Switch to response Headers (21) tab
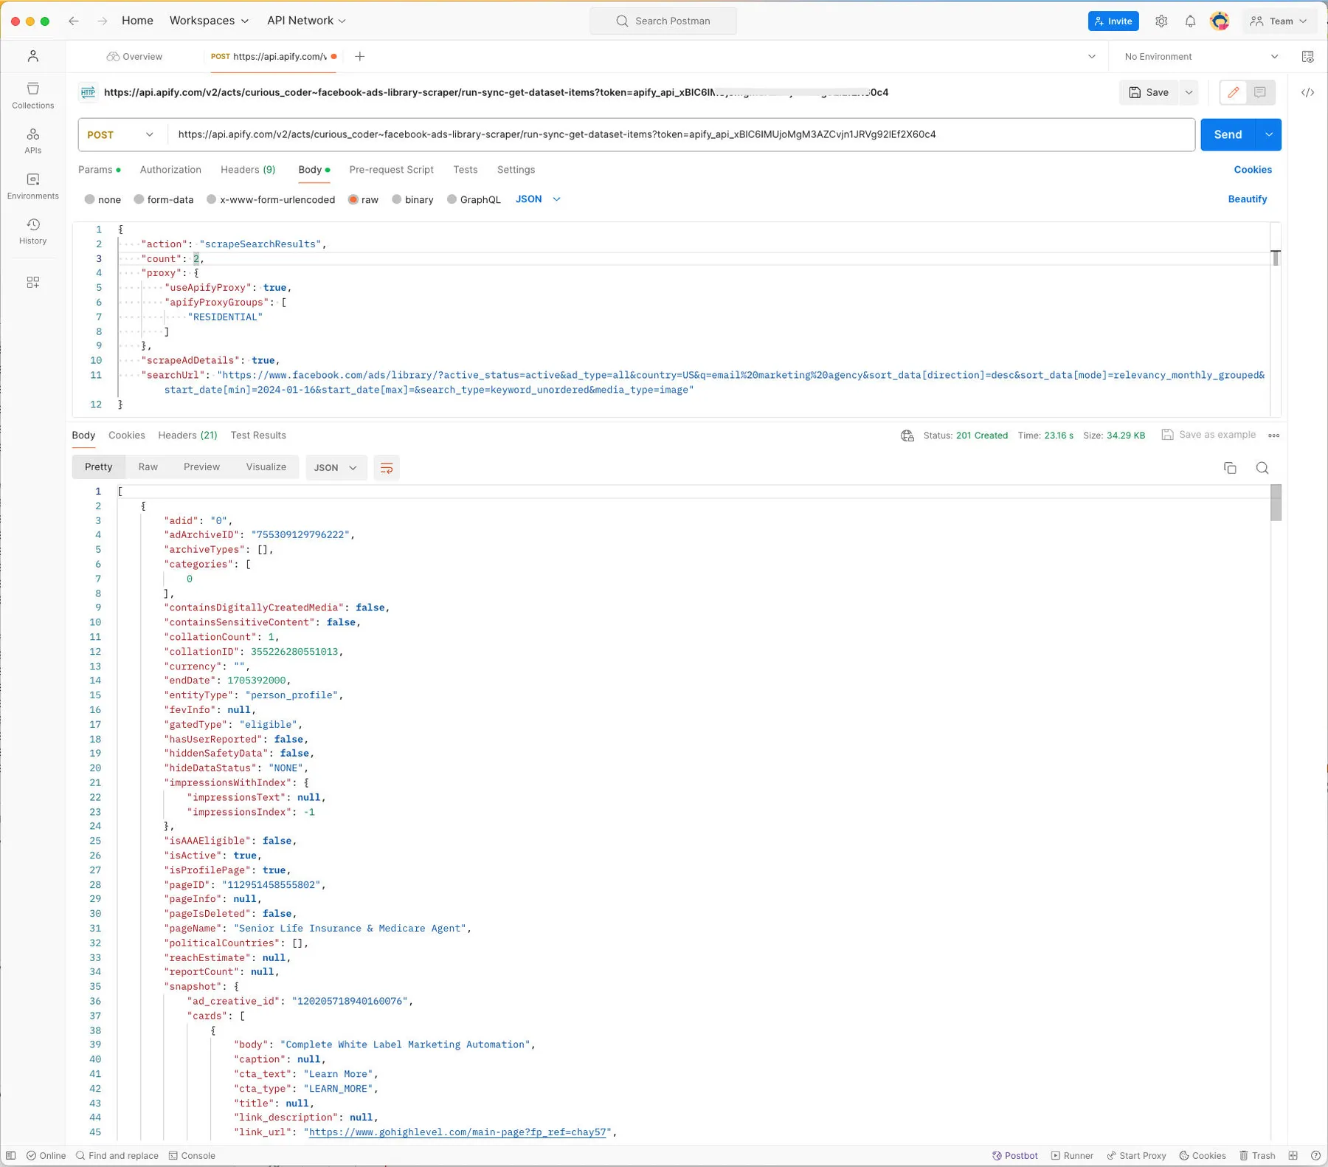This screenshot has height=1167, width=1328. (187, 436)
